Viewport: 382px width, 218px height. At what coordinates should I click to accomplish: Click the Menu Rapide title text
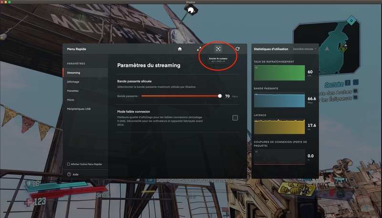coord(76,49)
